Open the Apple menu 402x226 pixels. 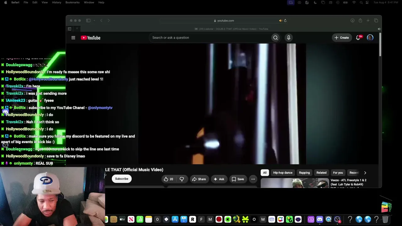[x=5, y=3]
